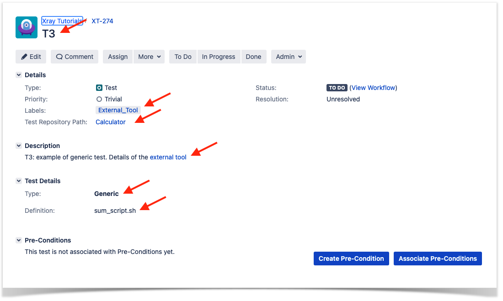Image resolution: width=503 pixels, height=301 pixels.
Task: Transition issue to Done
Action: point(253,57)
